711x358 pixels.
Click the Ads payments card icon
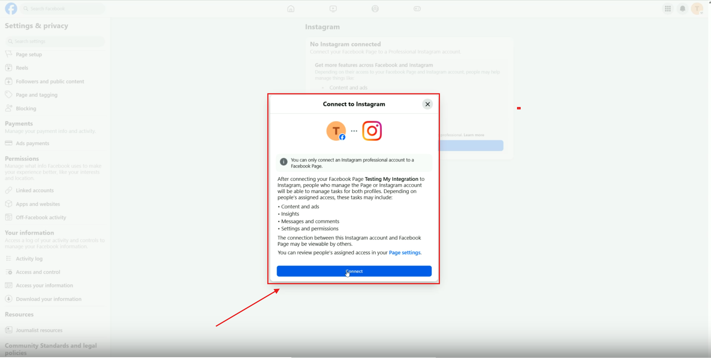9,143
